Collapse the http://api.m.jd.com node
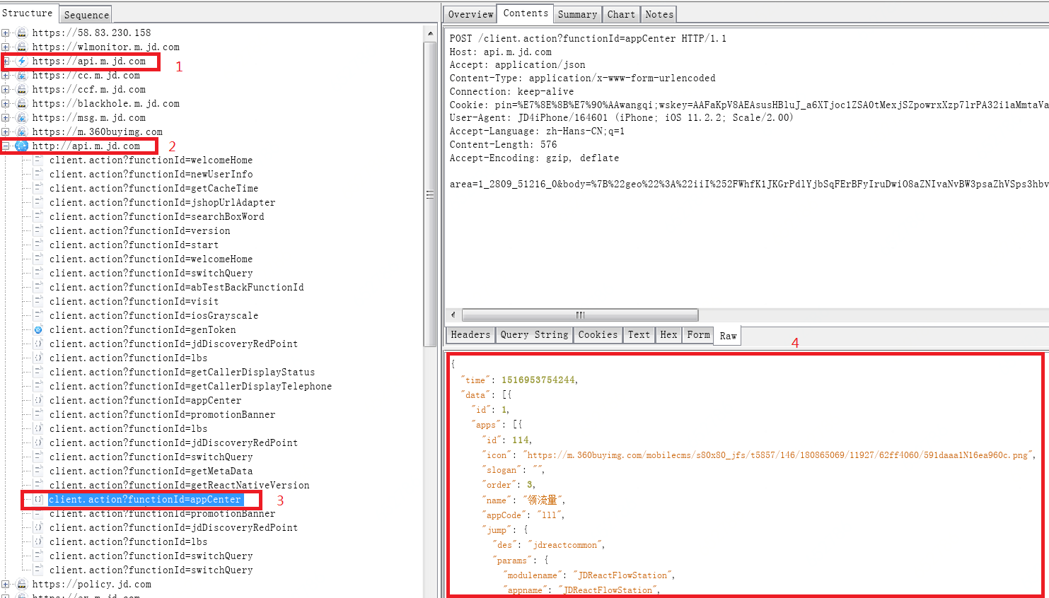The height and width of the screenshot is (598, 1049). tap(6, 146)
